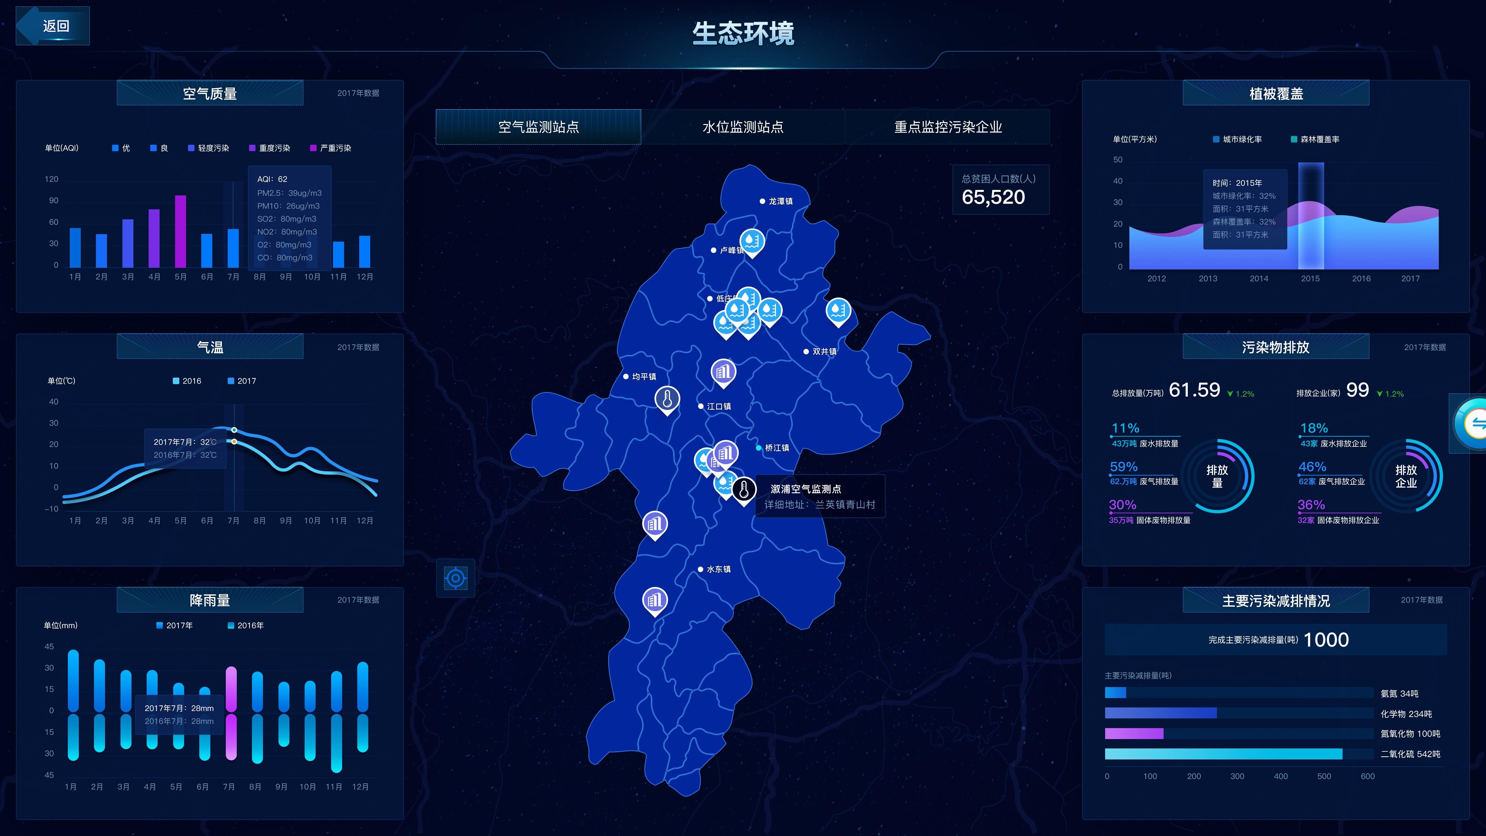The width and height of the screenshot is (1486, 836).
Task: Click the enterprise building marker above 江口镇
Action: coord(723,371)
